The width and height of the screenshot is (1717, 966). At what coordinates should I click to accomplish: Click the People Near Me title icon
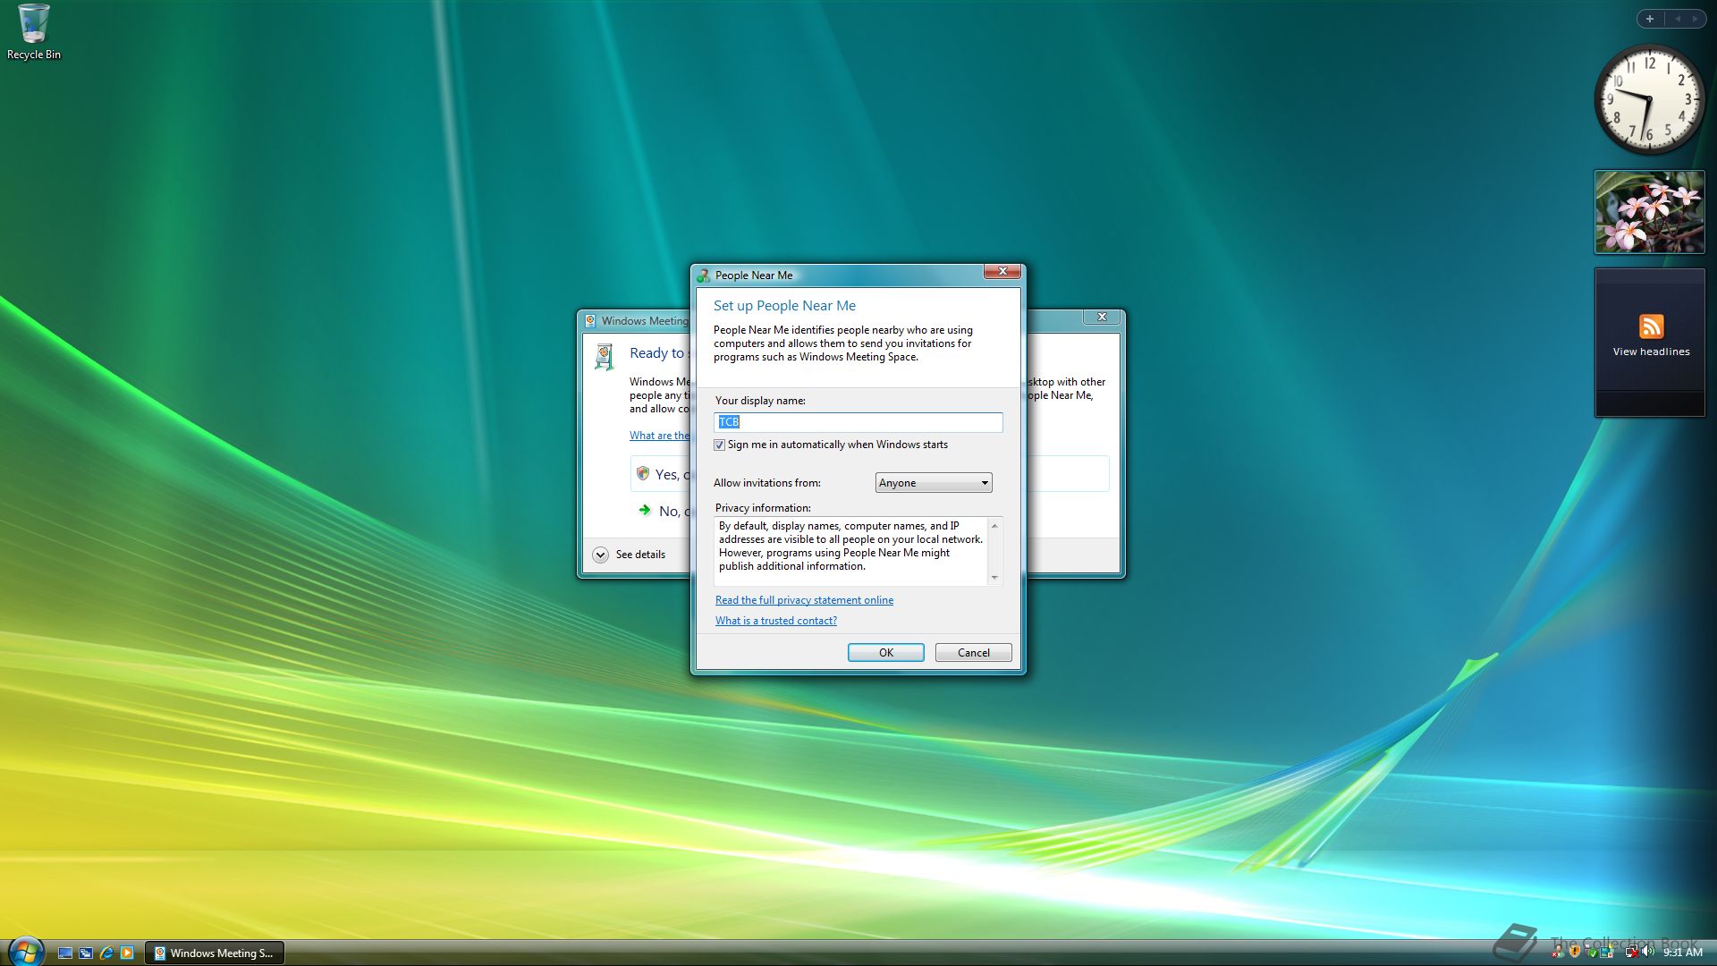click(704, 275)
